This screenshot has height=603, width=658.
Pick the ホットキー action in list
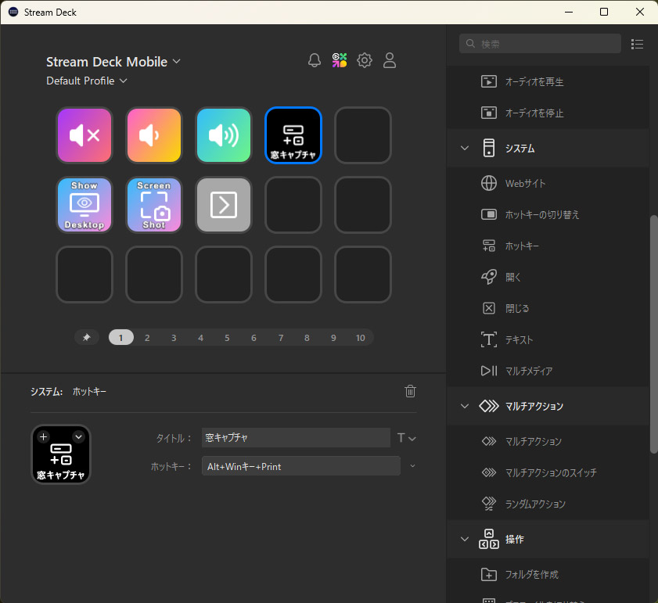click(x=548, y=246)
